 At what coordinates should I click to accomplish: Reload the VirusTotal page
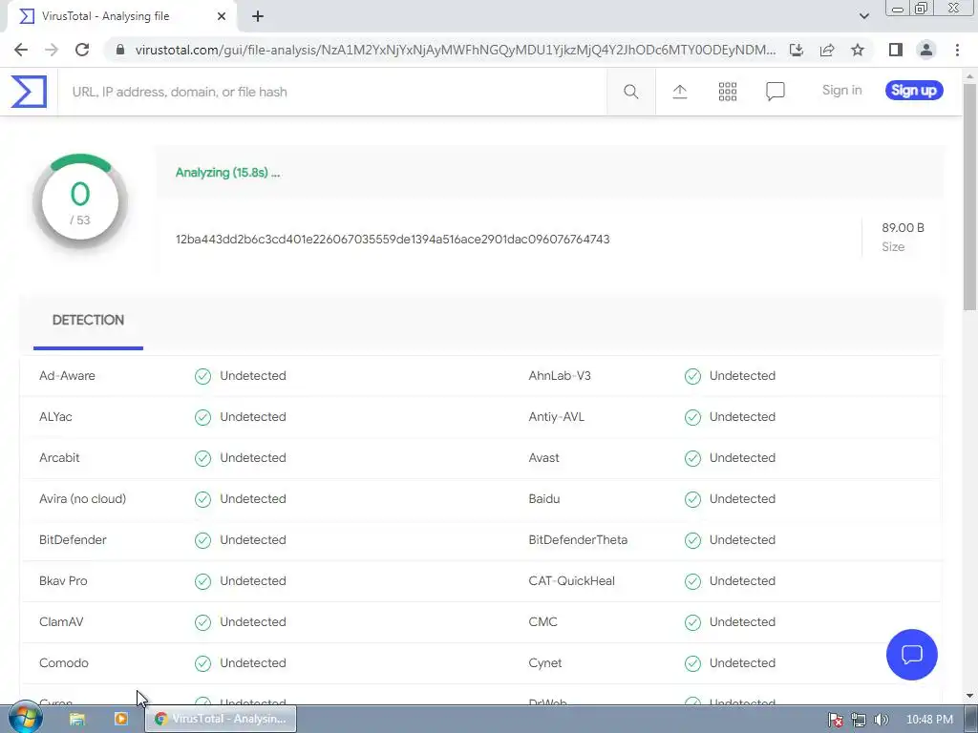click(x=82, y=50)
